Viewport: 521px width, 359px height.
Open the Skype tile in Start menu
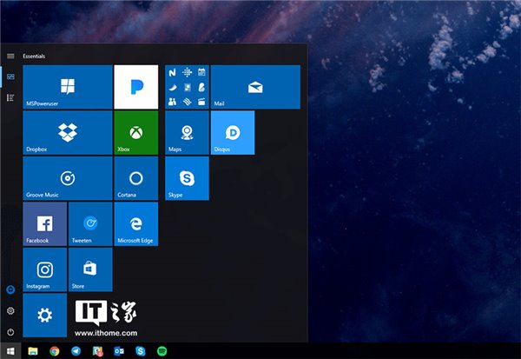pos(187,178)
